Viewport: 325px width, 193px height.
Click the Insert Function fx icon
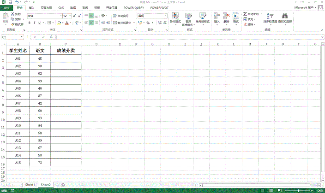click(51, 37)
